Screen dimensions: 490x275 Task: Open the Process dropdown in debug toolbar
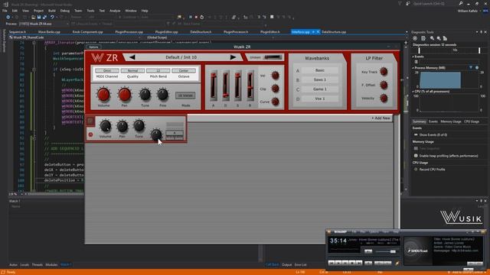coord(44,24)
